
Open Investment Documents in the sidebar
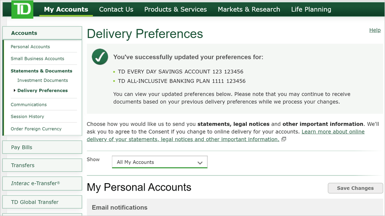tap(42, 80)
